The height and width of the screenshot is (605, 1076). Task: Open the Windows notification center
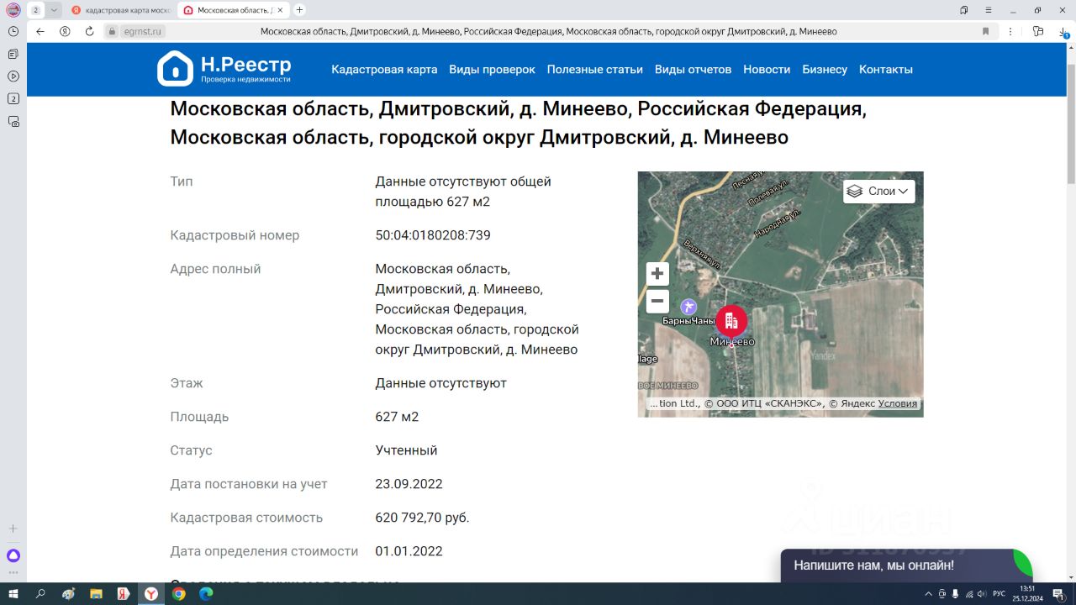click(x=1058, y=594)
